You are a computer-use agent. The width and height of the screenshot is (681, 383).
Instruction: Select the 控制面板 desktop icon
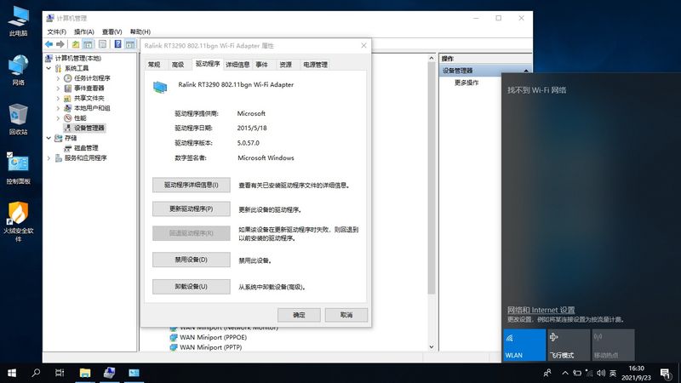point(18,169)
